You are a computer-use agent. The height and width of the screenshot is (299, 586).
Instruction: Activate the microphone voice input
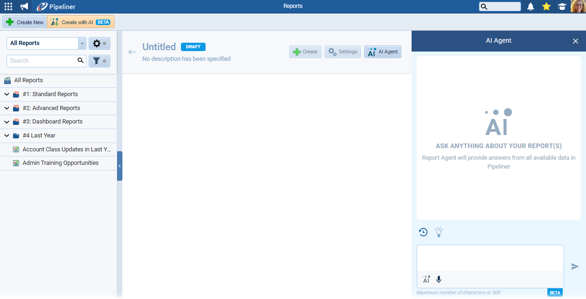[439, 279]
